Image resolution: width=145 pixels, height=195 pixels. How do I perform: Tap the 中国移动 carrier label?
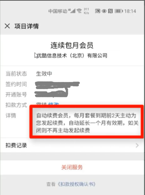[58, 11]
